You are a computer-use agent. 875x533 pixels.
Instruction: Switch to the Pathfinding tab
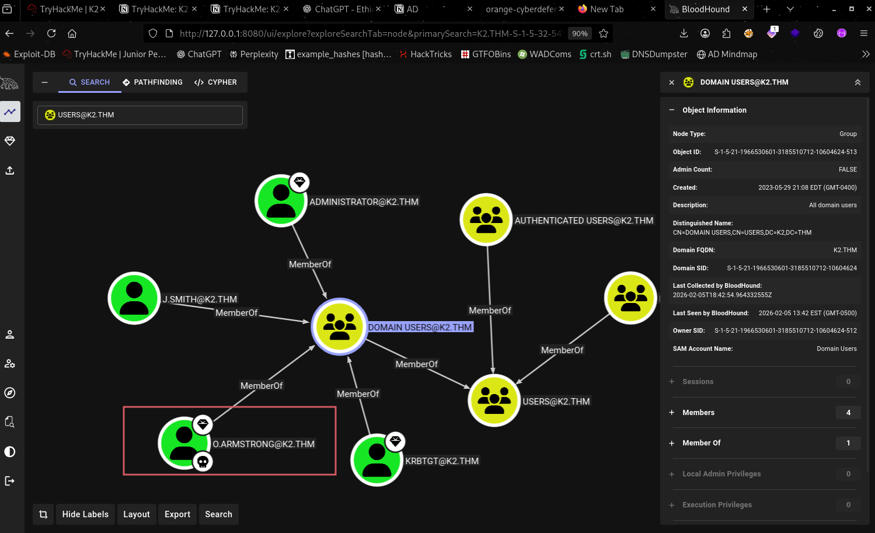(x=152, y=82)
